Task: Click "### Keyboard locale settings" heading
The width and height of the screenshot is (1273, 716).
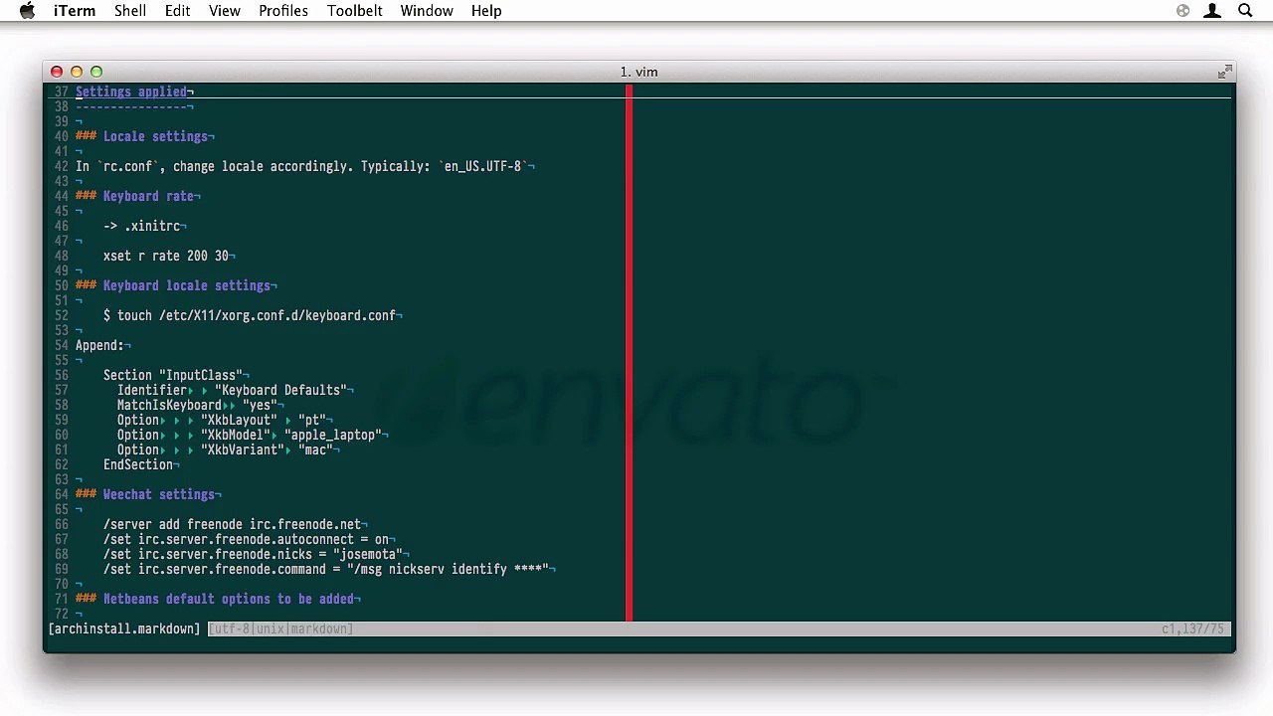Action: [x=173, y=285]
